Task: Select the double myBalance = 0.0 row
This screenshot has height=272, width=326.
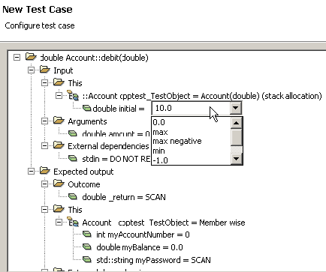Action: point(140,247)
